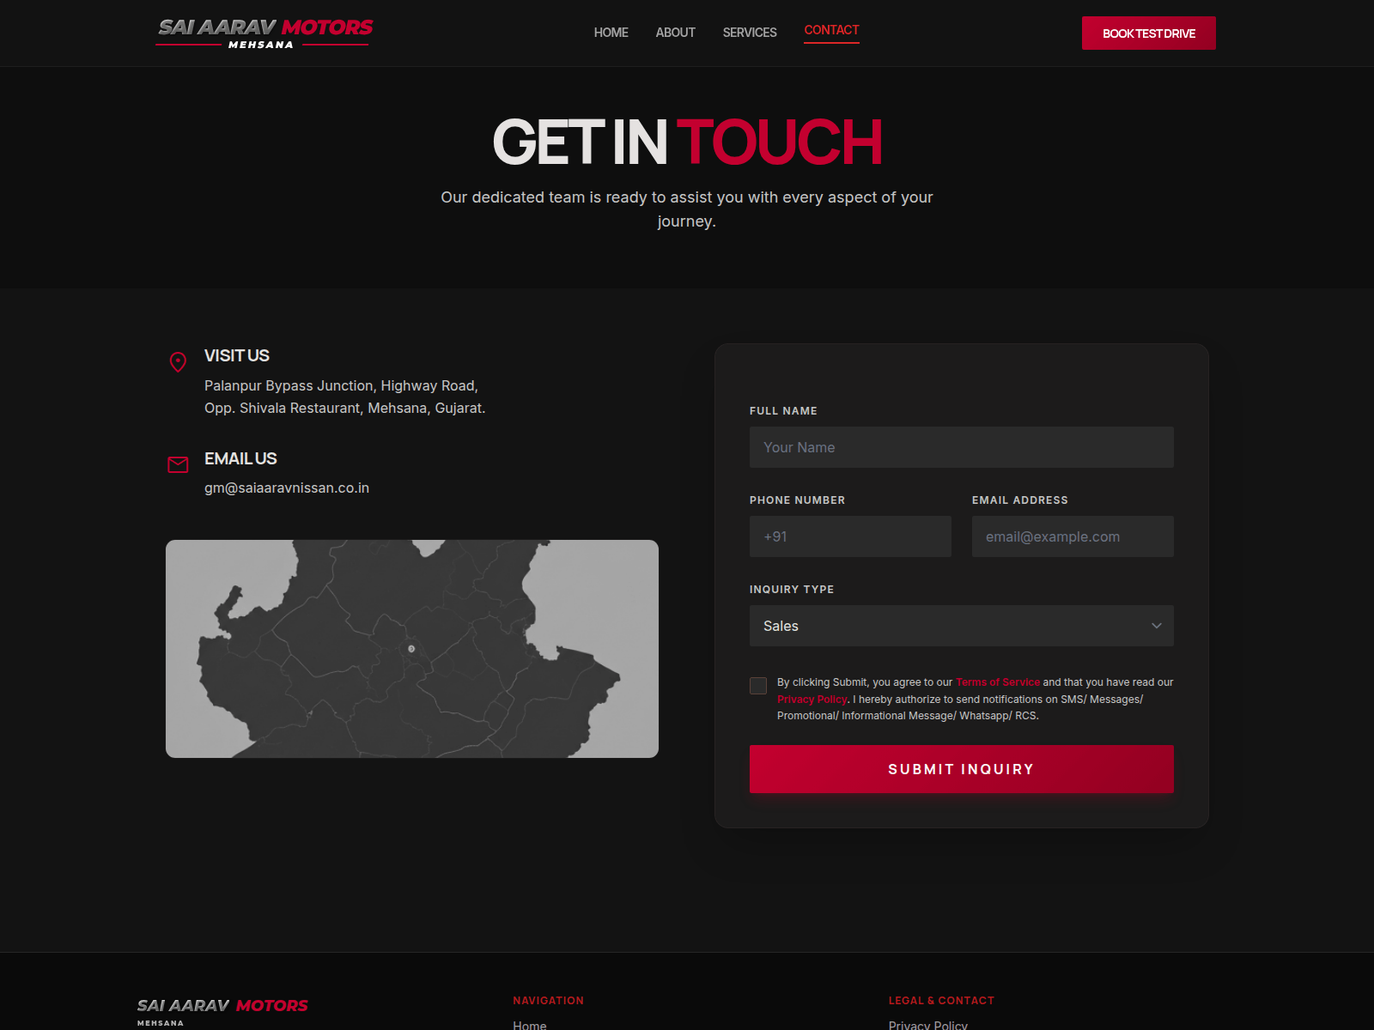1374x1030 pixels.
Task: Go to the Home nav item
Action: 611,33
